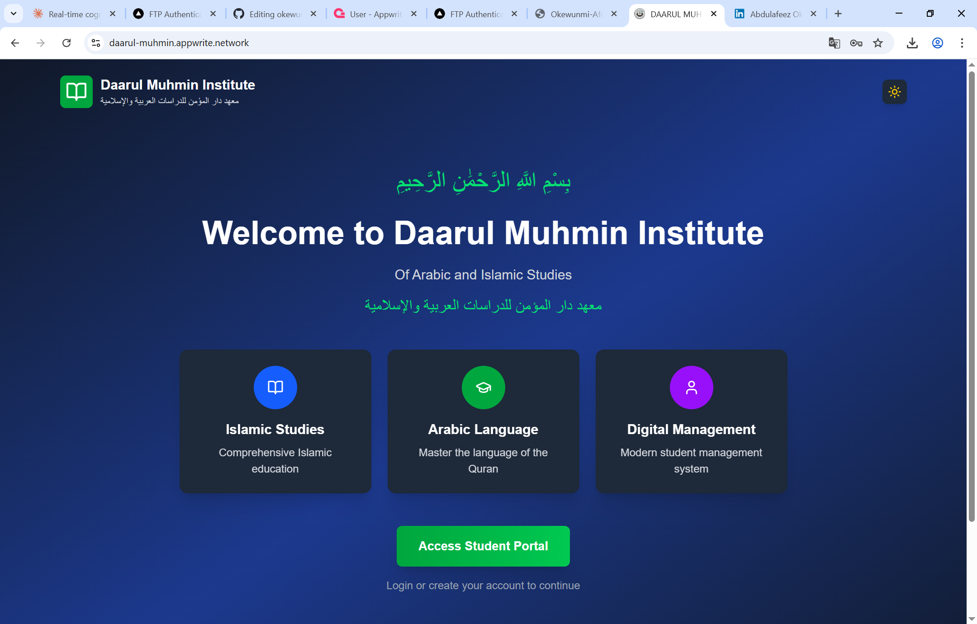Click the green book logo of Daarul Muhmin Institute
The width and height of the screenshot is (977, 624).
[x=76, y=92]
